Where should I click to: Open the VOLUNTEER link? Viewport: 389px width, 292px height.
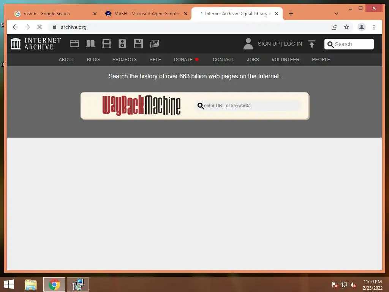pos(286,60)
